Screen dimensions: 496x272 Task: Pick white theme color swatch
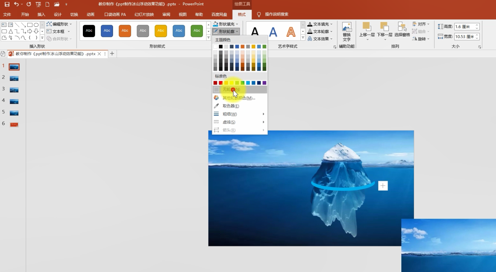click(215, 47)
